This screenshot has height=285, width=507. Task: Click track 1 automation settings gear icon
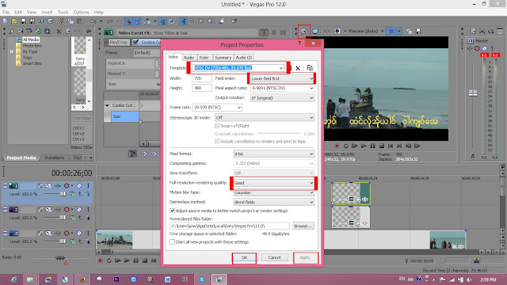tap(67, 186)
